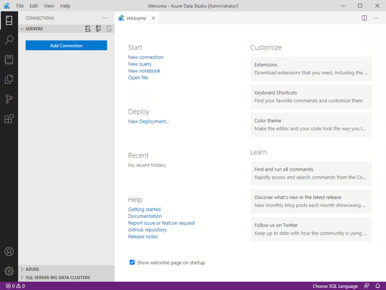
Task: Open the Color theme card
Action: (x=311, y=125)
